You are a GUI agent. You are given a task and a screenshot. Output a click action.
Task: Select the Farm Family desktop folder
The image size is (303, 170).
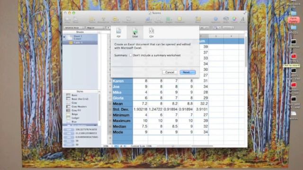294,20
